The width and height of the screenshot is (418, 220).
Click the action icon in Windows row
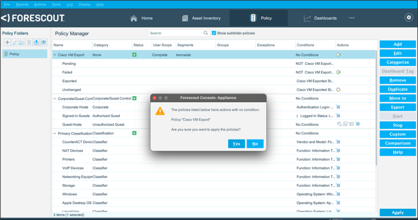pyautogui.click(x=338, y=194)
